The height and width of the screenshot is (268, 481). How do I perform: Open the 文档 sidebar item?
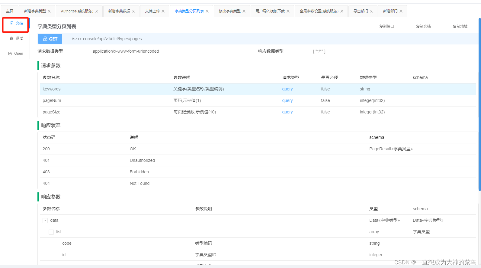coord(16,23)
